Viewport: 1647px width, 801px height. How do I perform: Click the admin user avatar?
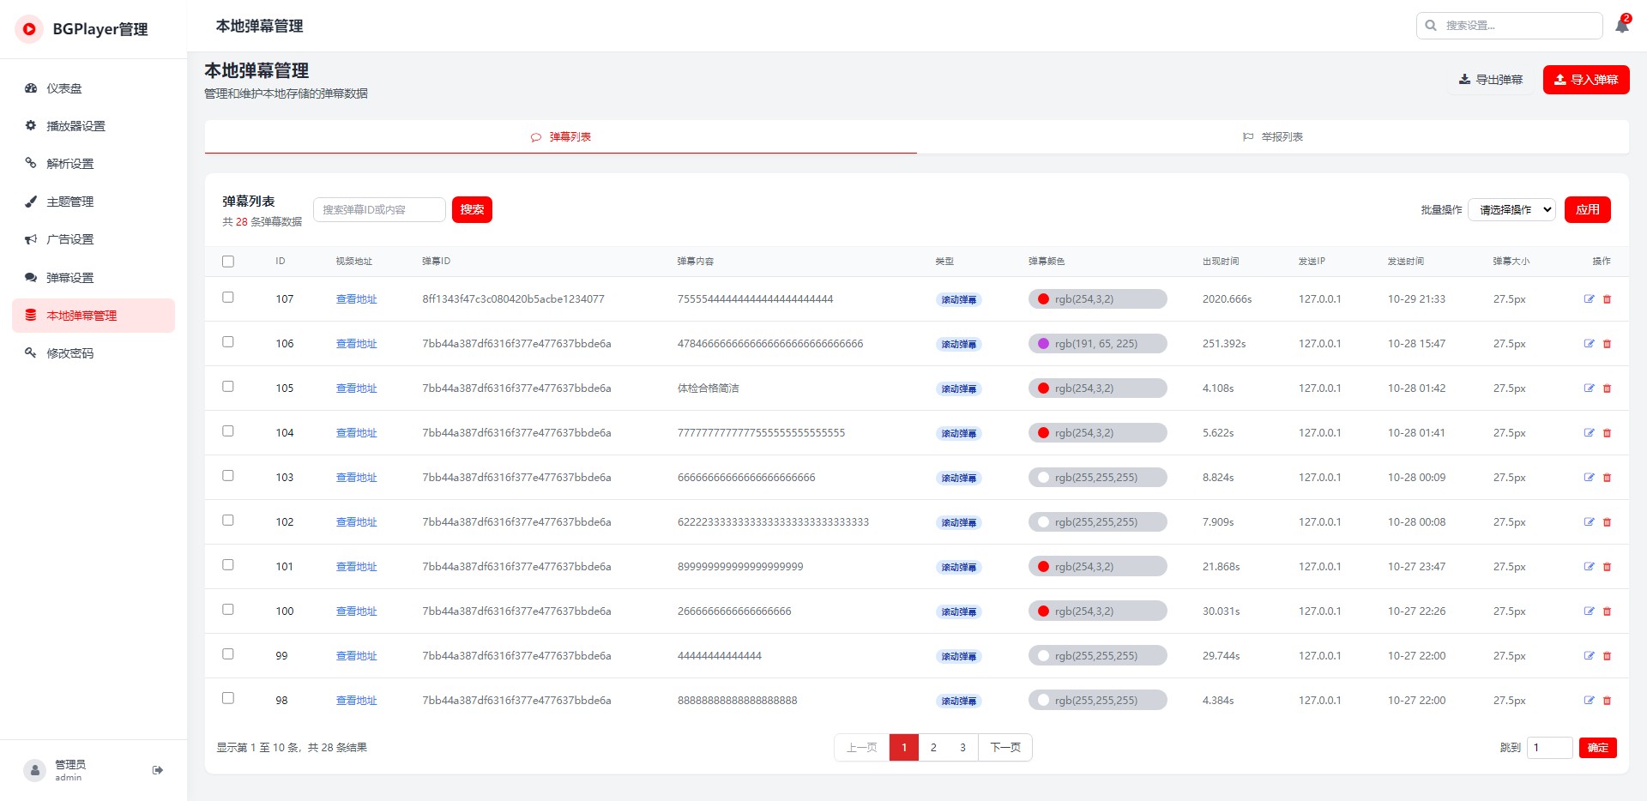(x=34, y=770)
